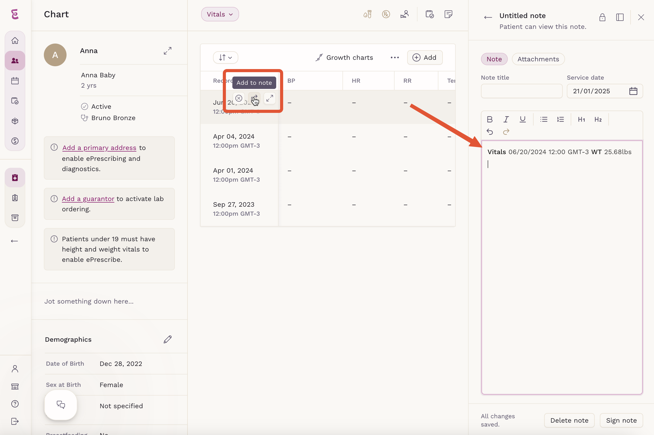This screenshot has width=654, height=435.
Task: Open the Help question mark icon
Action: [15, 404]
